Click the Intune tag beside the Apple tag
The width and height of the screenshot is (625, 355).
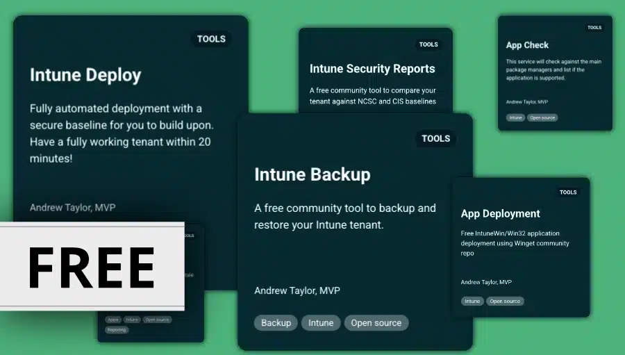[x=132, y=320]
